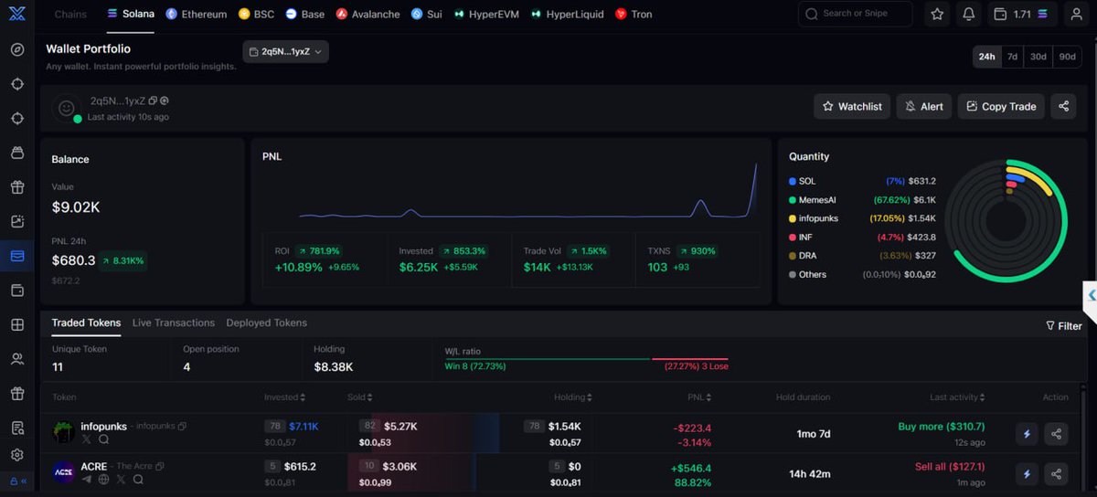The image size is (1097, 497).
Task: Select the highlighted wallet portfolio sidebar icon
Action: [16, 256]
